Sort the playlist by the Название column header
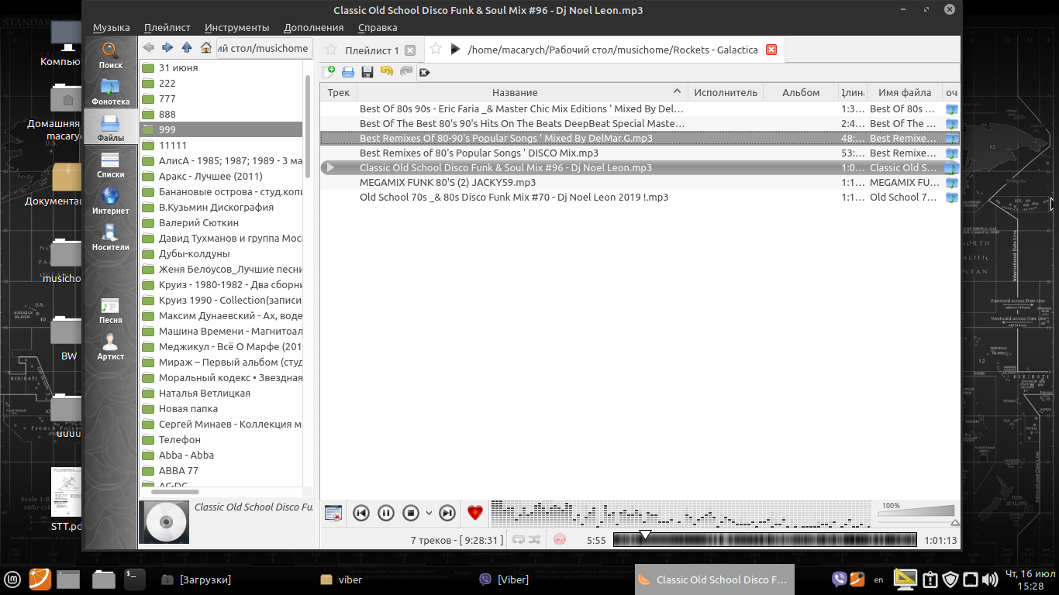Screen dimensions: 1059x595 click(x=515, y=92)
